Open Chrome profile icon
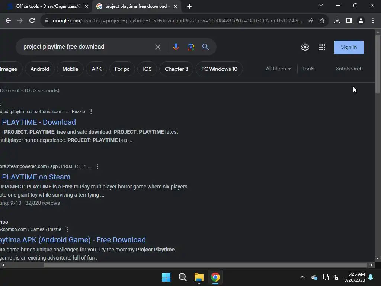The height and width of the screenshot is (286, 381). (361, 21)
